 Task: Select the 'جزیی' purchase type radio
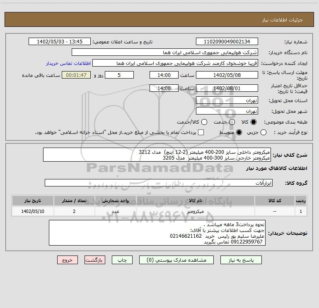click(275, 132)
